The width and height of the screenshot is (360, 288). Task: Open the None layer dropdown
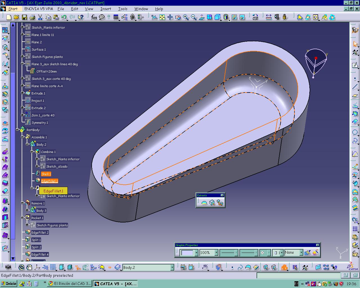(x=301, y=253)
